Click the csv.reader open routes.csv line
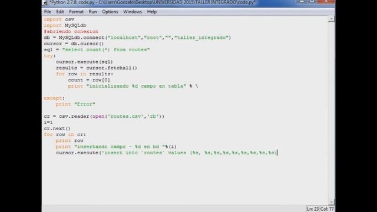 pyautogui.click(x=104, y=117)
